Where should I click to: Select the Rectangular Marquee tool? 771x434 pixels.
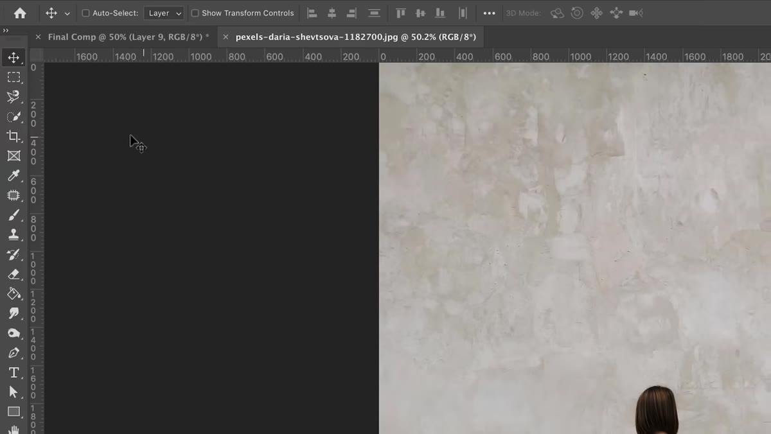click(13, 77)
